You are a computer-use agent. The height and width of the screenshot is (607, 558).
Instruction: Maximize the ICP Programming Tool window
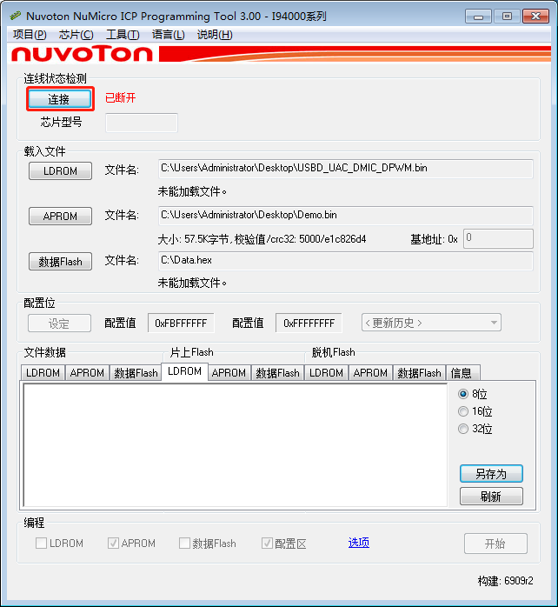pos(507,17)
